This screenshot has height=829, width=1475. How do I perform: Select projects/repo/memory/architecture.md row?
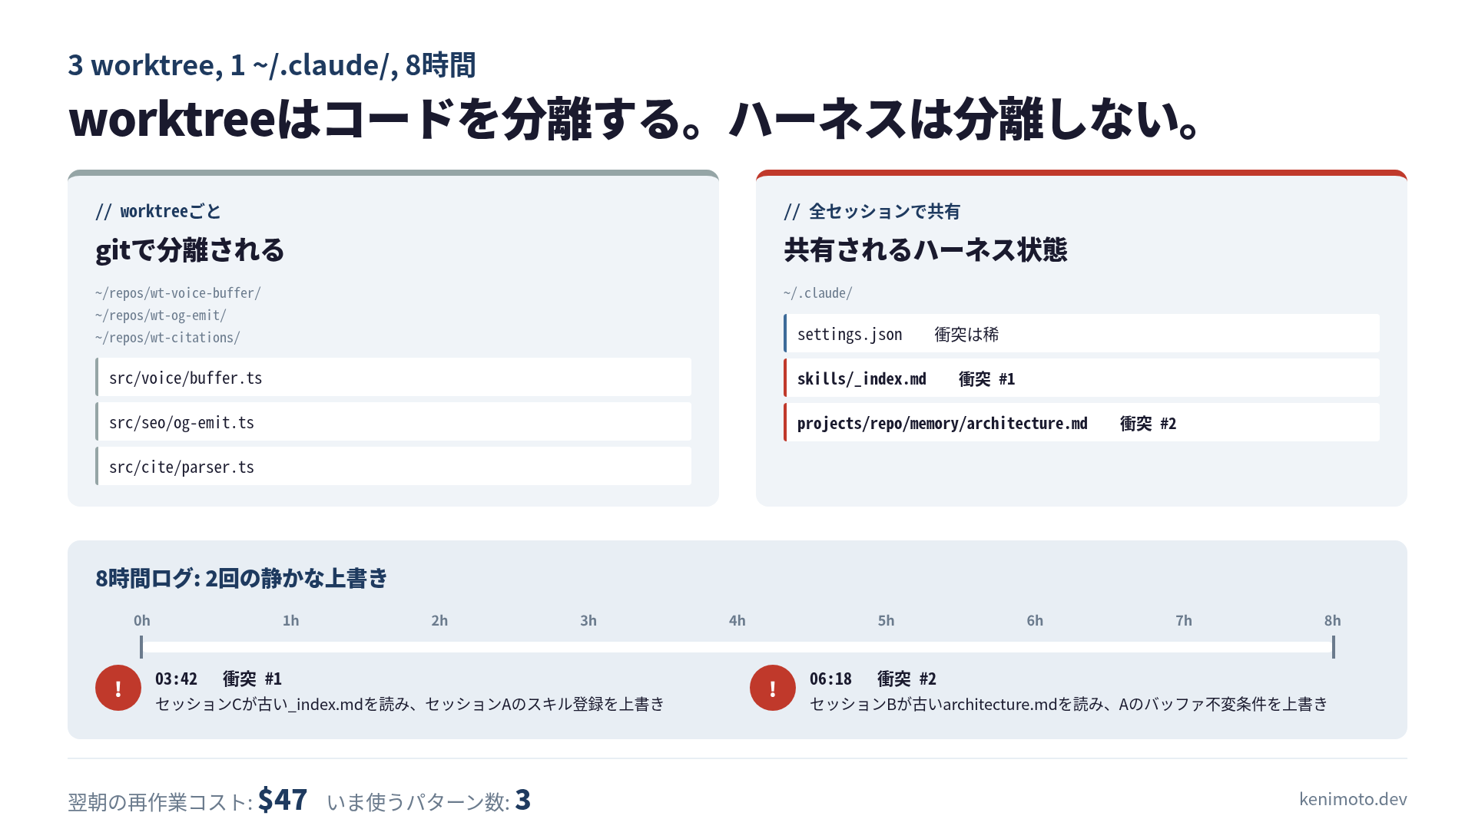(x=1082, y=423)
